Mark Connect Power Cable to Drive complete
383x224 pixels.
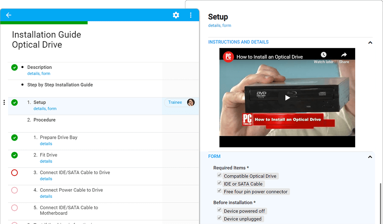click(x=15, y=190)
